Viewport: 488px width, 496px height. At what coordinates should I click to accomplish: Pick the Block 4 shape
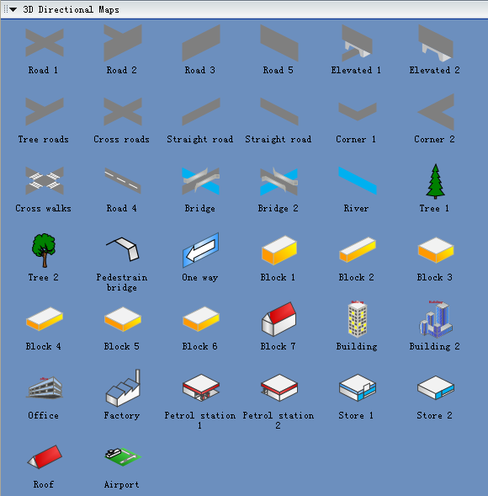coord(45,319)
